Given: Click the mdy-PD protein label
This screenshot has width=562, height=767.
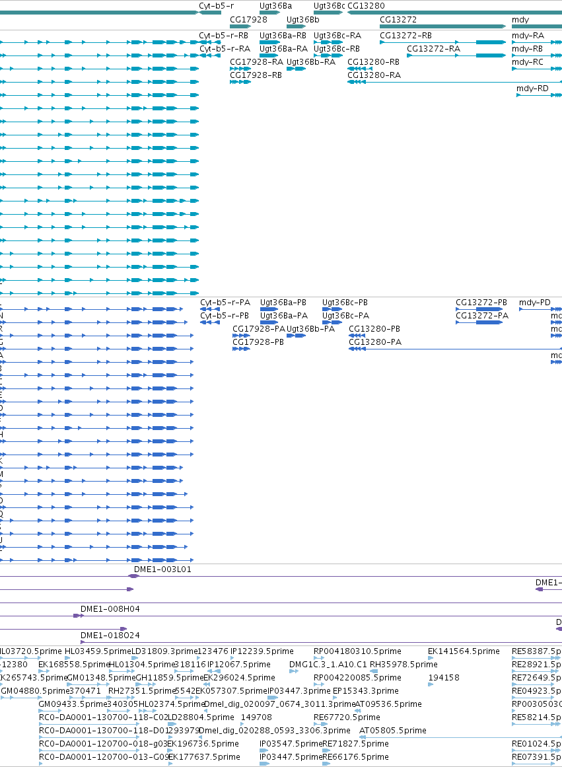Looking at the screenshot, I should (535, 303).
